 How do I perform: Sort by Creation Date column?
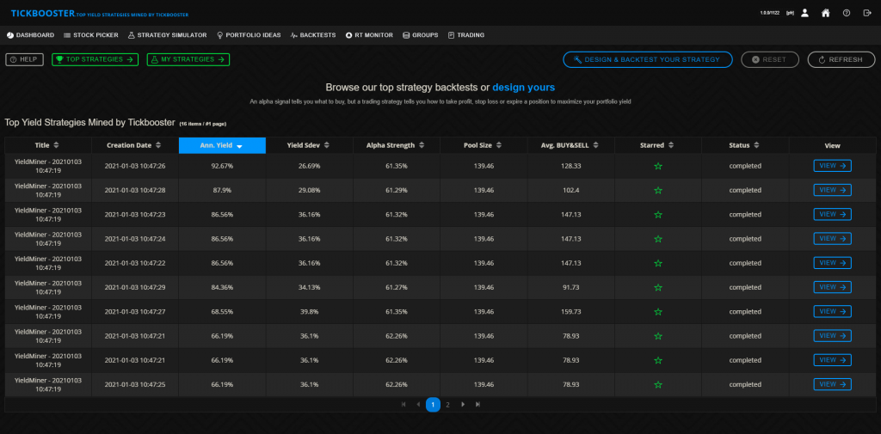(x=135, y=145)
